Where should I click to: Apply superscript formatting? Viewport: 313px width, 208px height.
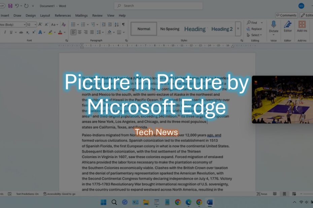click(x=34, y=32)
